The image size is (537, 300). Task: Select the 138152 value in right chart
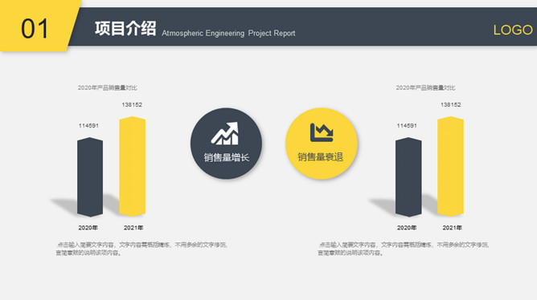click(x=451, y=105)
